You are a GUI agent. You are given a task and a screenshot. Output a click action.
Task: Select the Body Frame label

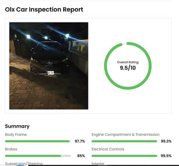click(16, 135)
